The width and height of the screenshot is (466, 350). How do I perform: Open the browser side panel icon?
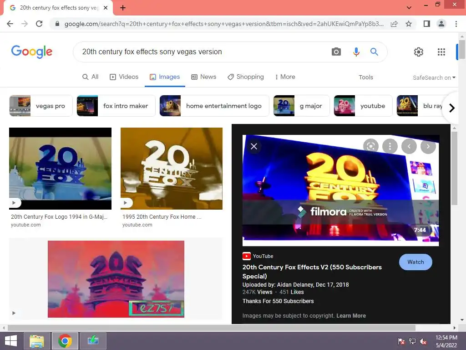(427, 24)
